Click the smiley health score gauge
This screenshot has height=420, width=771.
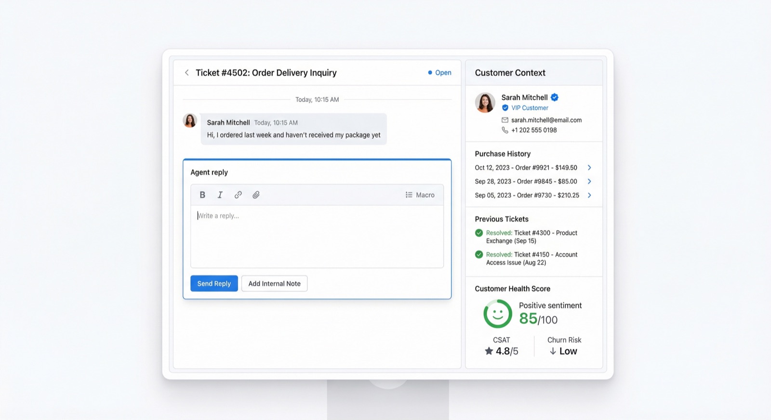coord(498,314)
